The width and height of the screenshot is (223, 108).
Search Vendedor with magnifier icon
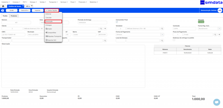coord(162,29)
